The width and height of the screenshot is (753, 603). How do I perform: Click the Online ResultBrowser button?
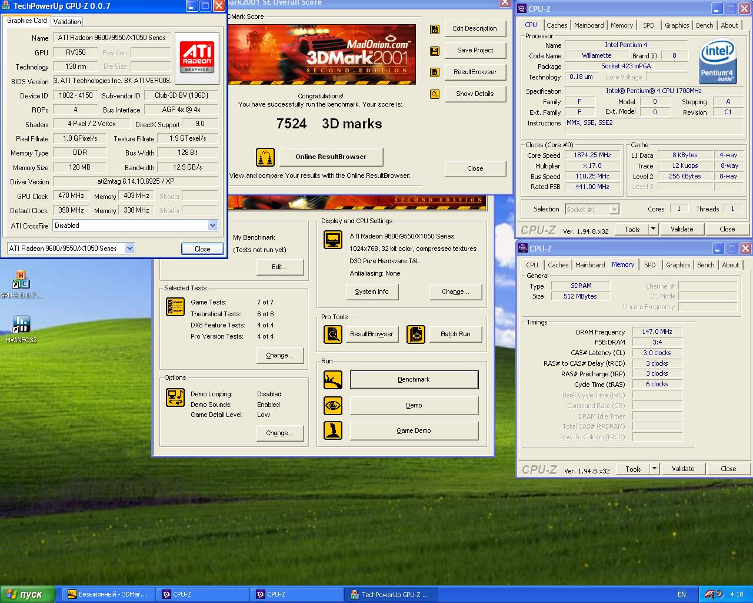tap(331, 157)
